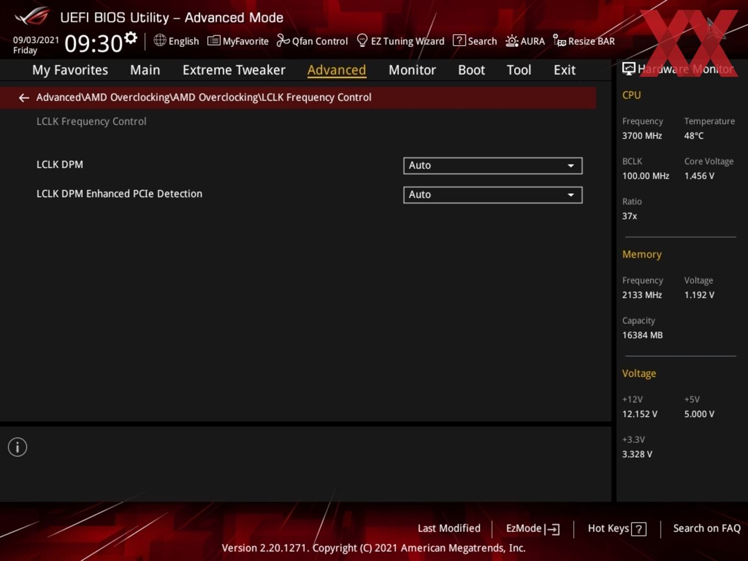The image size is (748, 561).
Task: Launch EZ Tuning Wizard lightbulb icon
Action: coord(362,41)
